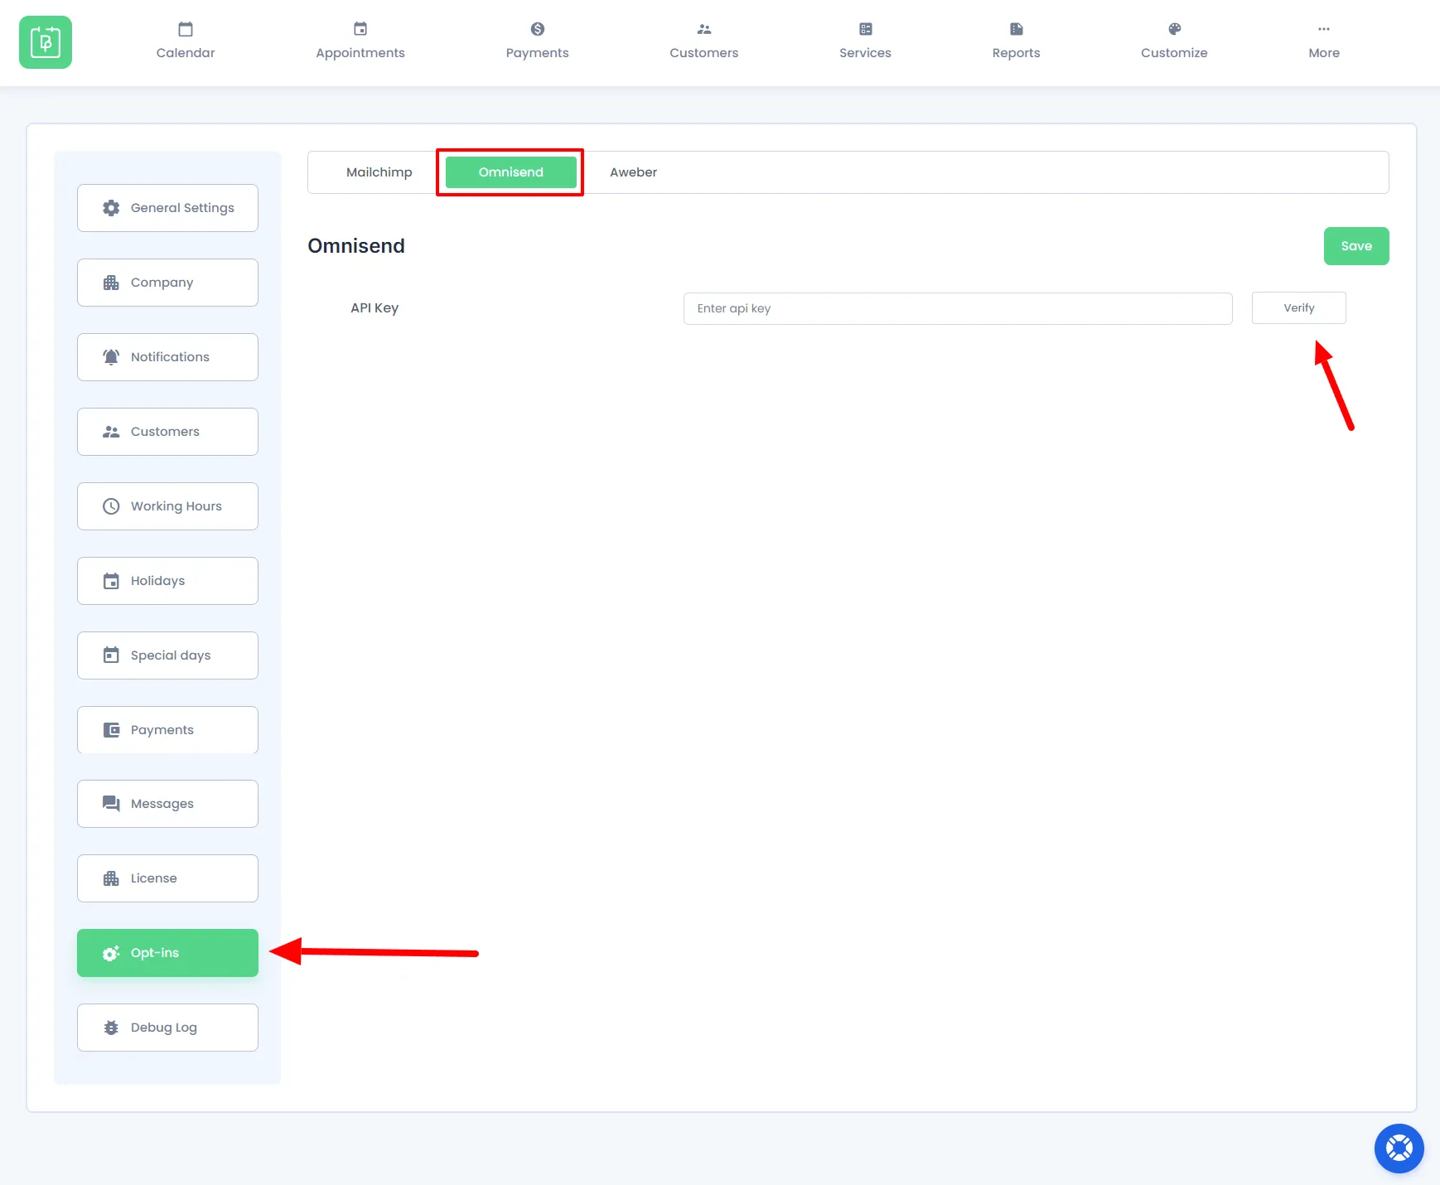The image size is (1440, 1185).
Task: Open License settings label
Action: pyautogui.click(x=154, y=878)
